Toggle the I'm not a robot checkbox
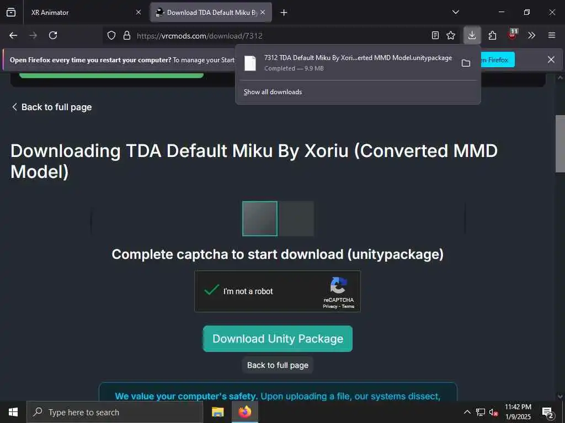This screenshot has width=565, height=423. 211,290
